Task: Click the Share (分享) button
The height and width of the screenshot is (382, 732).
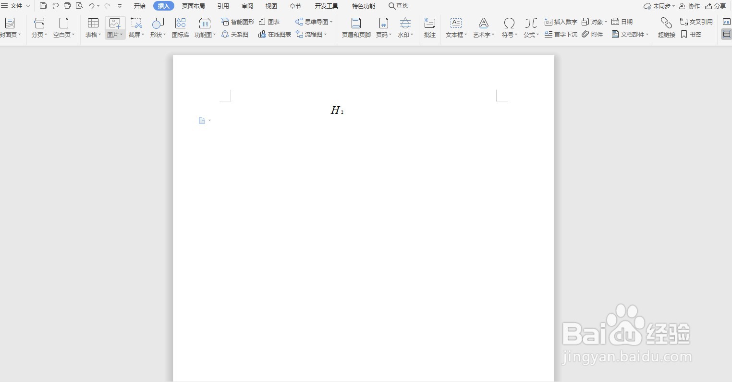Action: coord(715,6)
